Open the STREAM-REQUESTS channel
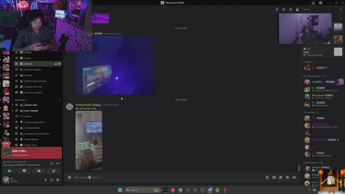Viewport: 345px width, 194px height. coord(38,122)
